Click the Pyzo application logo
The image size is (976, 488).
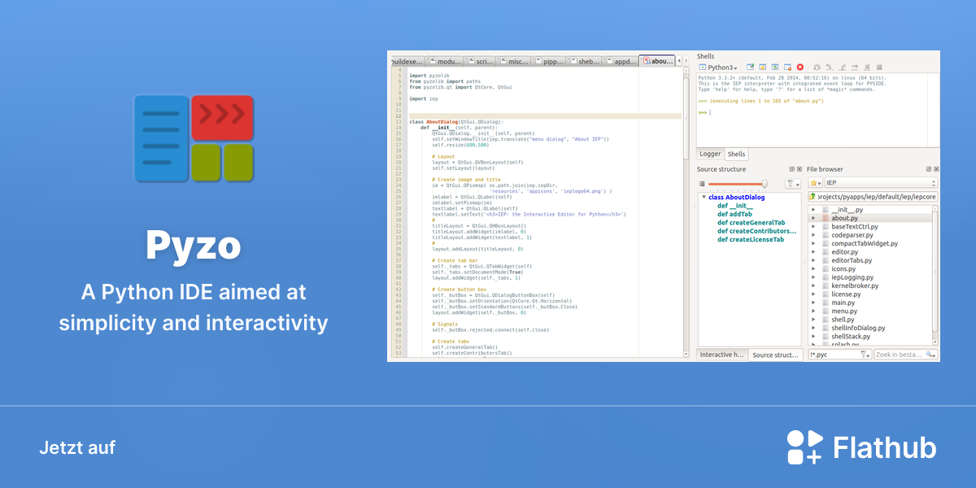194,138
